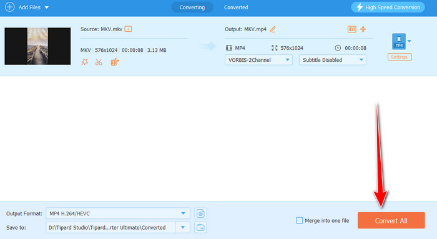437x239 pixels.
Task: Click the High Speed Conversion lightning icon
Action: pos(360,7)
